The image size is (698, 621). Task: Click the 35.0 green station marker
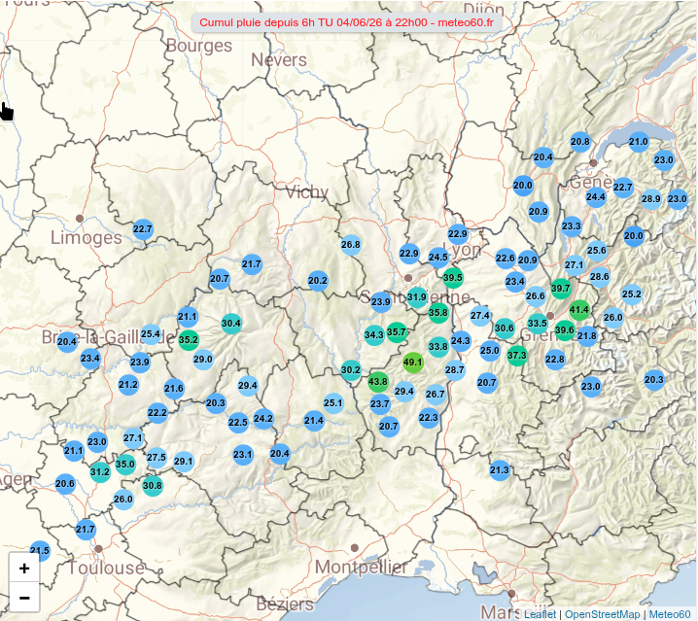coord(125,465)
